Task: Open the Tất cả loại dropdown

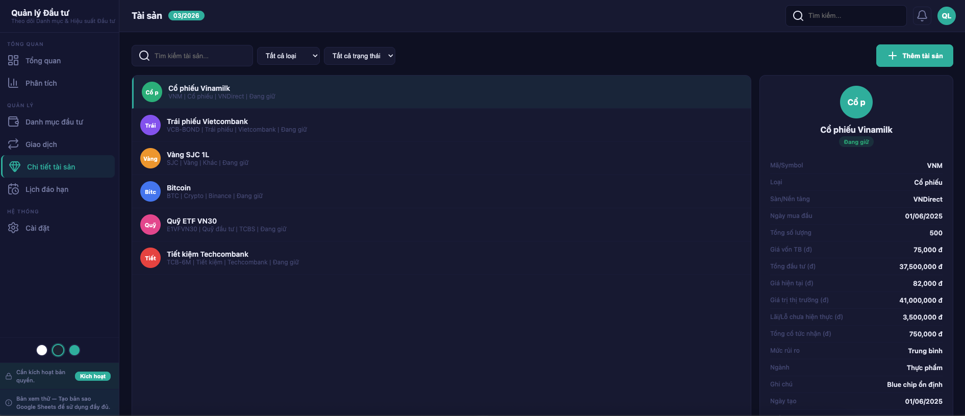Action: click(288, 56)
